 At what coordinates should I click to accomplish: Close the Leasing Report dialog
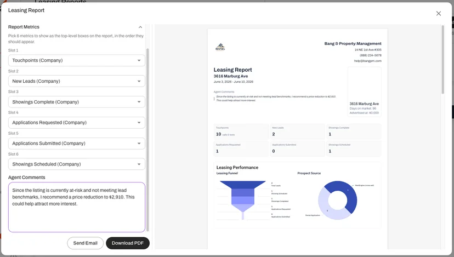click(x=438, y=13)
